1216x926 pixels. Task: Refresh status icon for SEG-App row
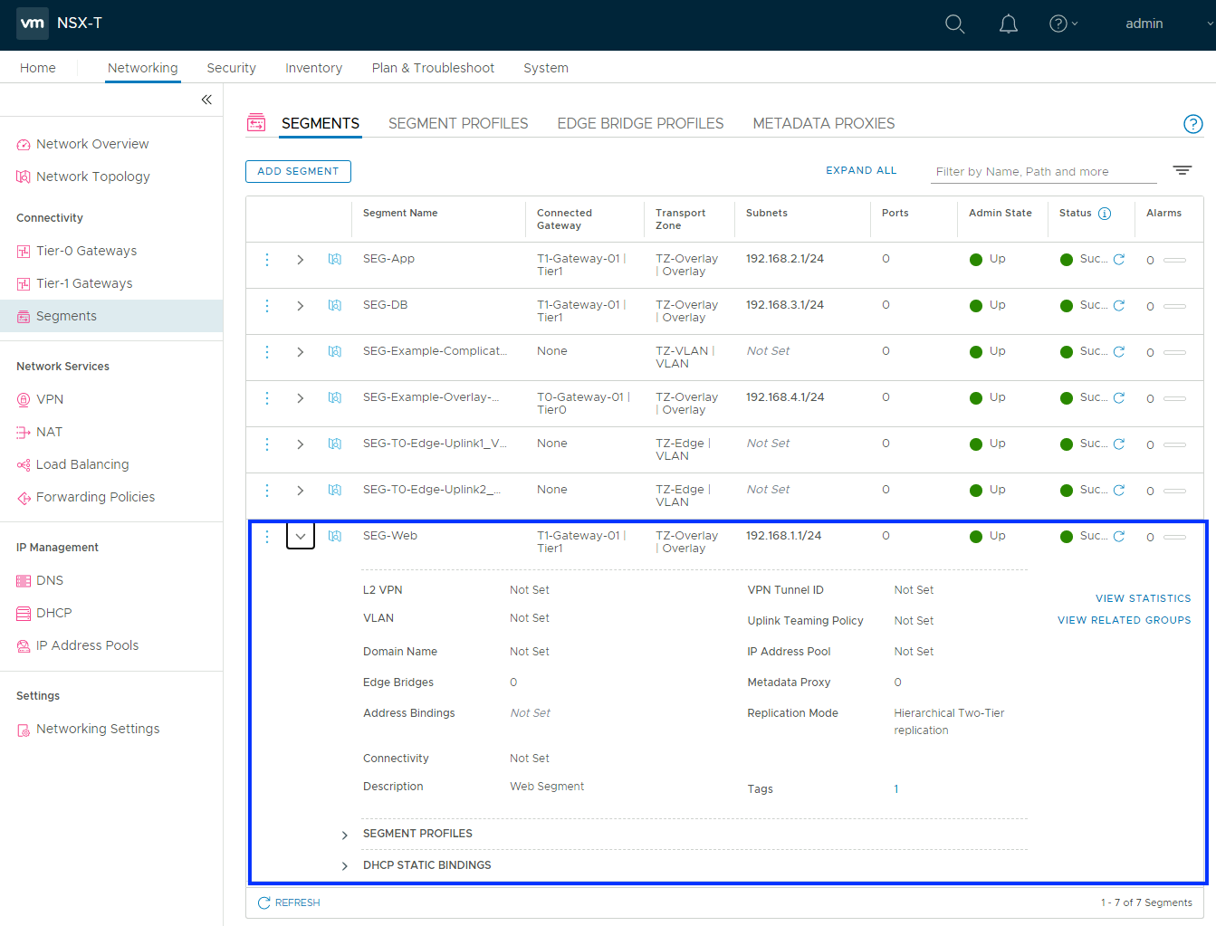(x=1119, y=260)
